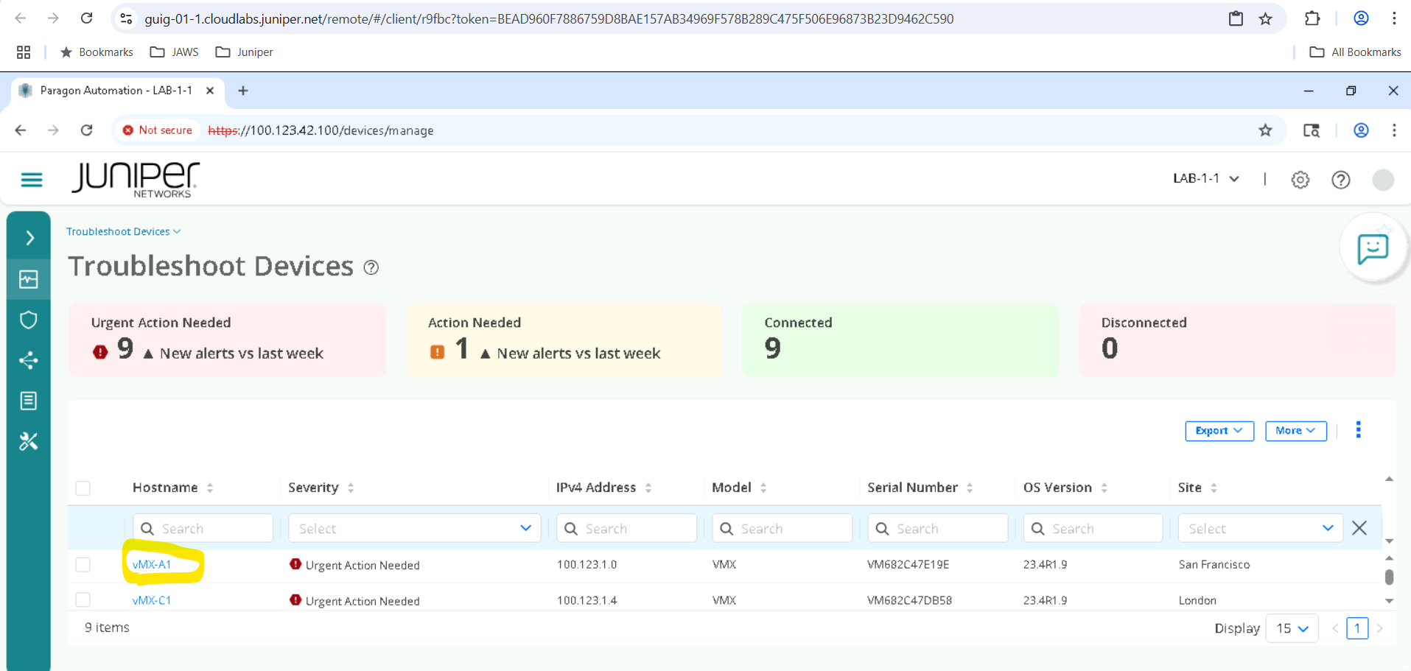Viewport: 1411px width, 671px height.
Task: Open the Observability monitor sidebar icon
Action: 29,279
